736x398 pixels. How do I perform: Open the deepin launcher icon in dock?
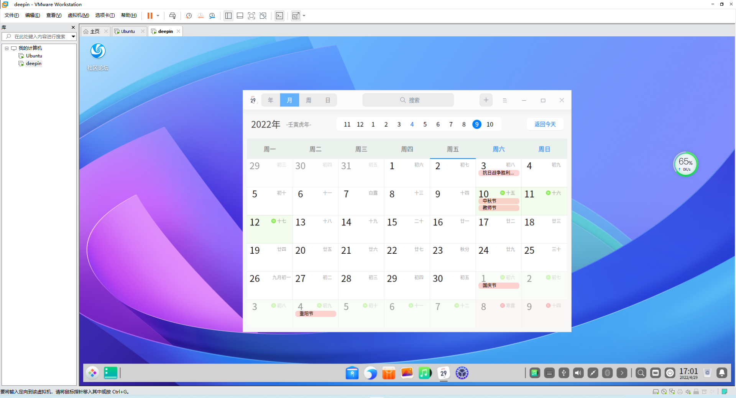point(92,373)
